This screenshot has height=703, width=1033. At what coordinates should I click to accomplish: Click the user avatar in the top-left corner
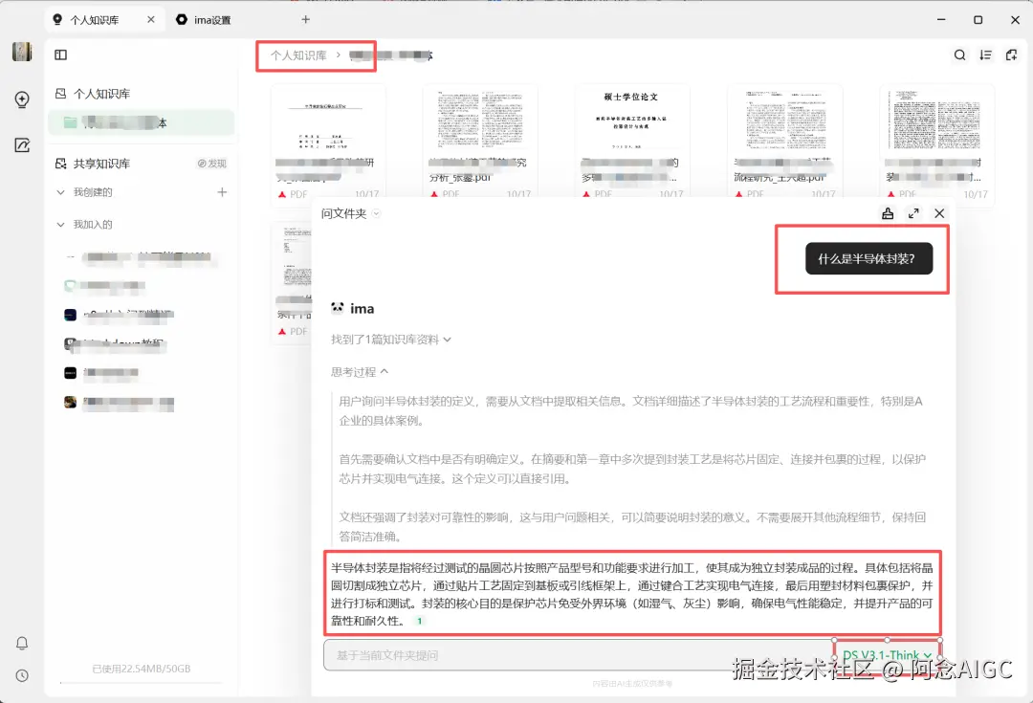(x=22, y=52)
